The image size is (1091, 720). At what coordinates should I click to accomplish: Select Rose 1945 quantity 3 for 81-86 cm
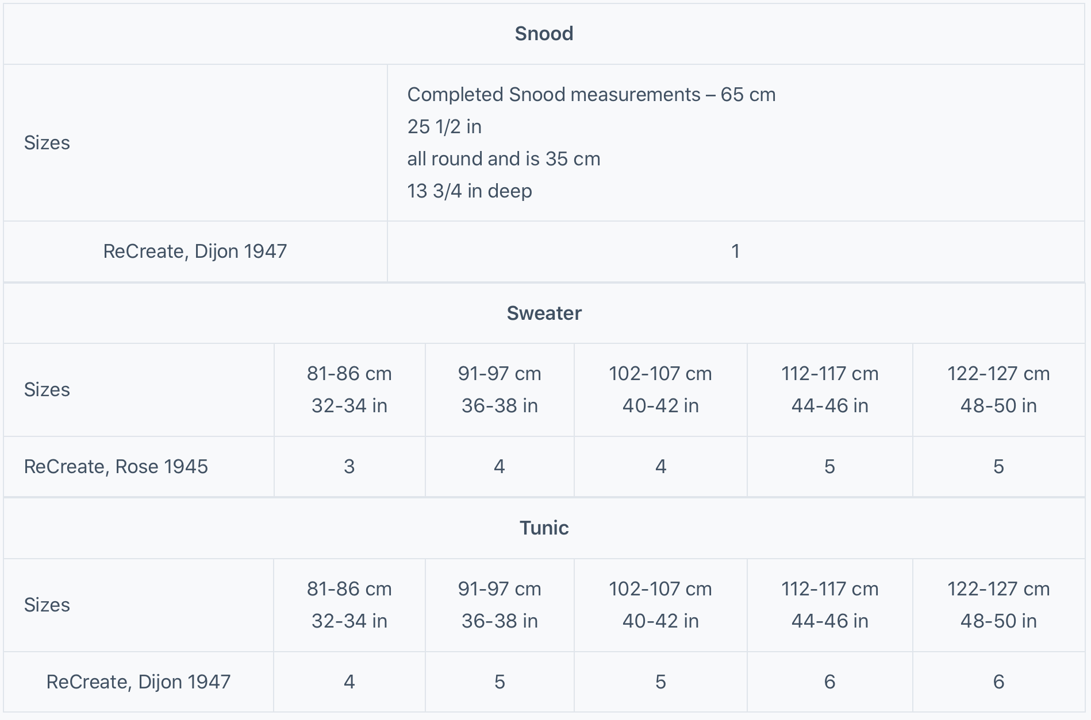(x=349, y=467)
